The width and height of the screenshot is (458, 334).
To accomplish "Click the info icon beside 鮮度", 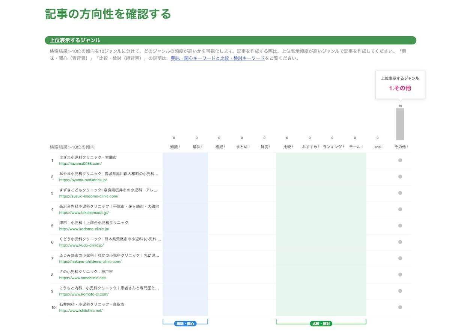I will tap(270, 146).
